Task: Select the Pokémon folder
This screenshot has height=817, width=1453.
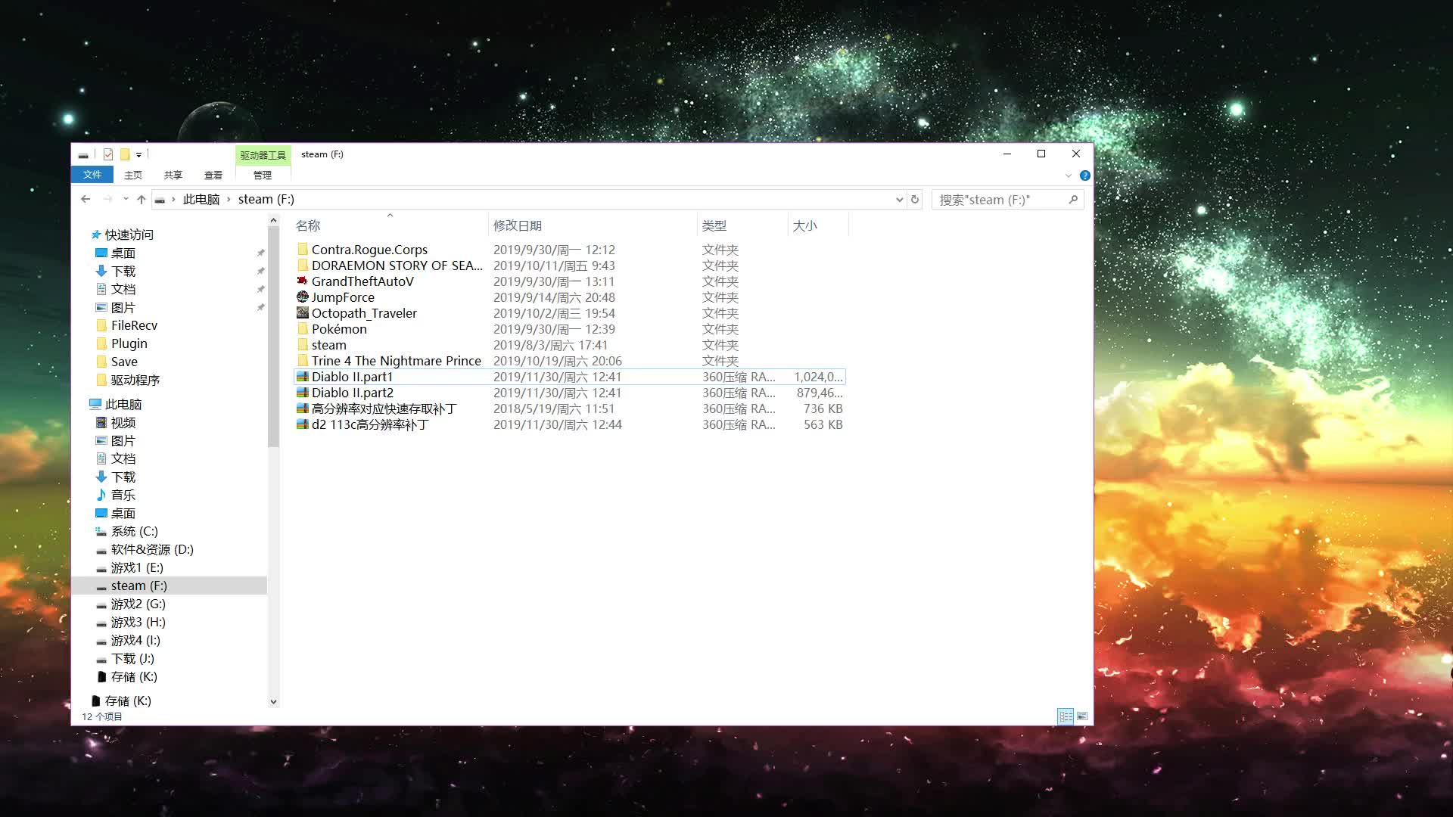Action: [x=339, y=329]
